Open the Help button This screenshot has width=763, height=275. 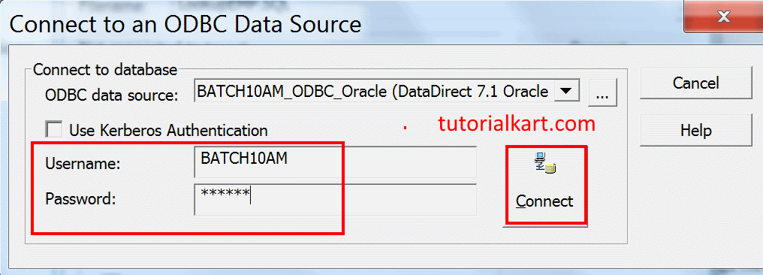(696, 130)
